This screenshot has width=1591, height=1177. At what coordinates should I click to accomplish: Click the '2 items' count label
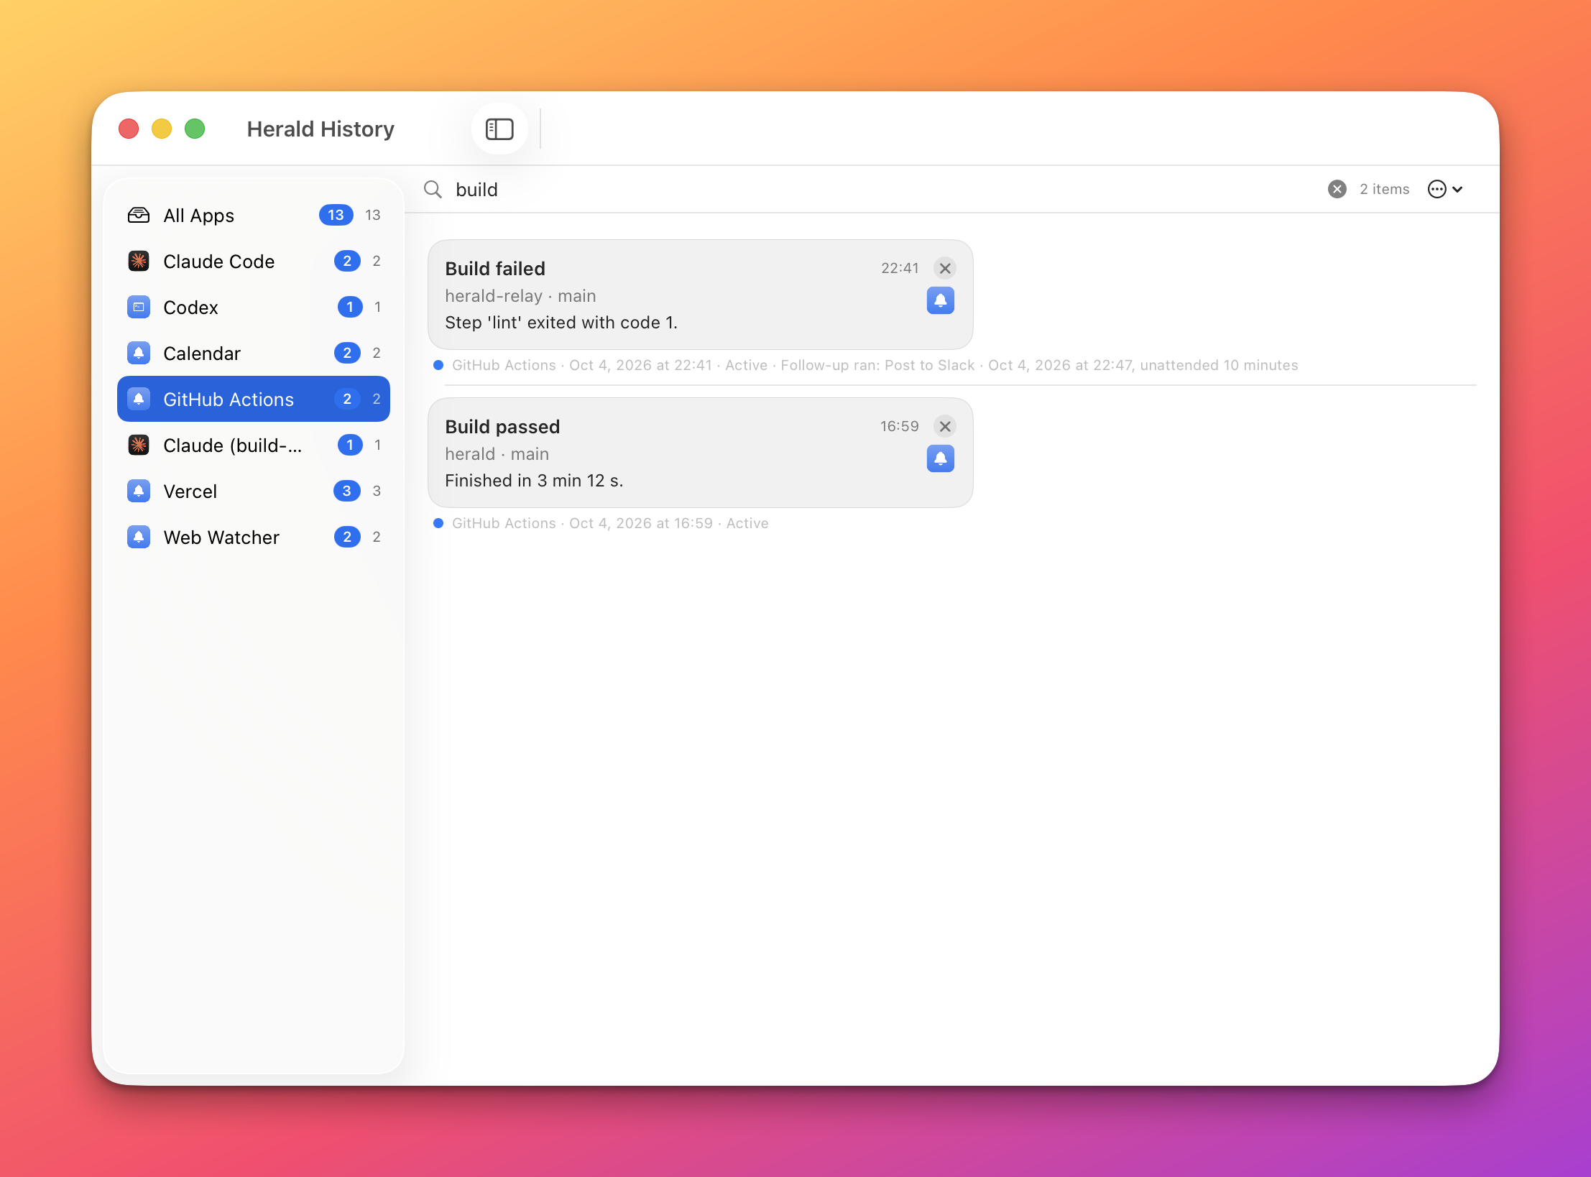coord(1384,189)
